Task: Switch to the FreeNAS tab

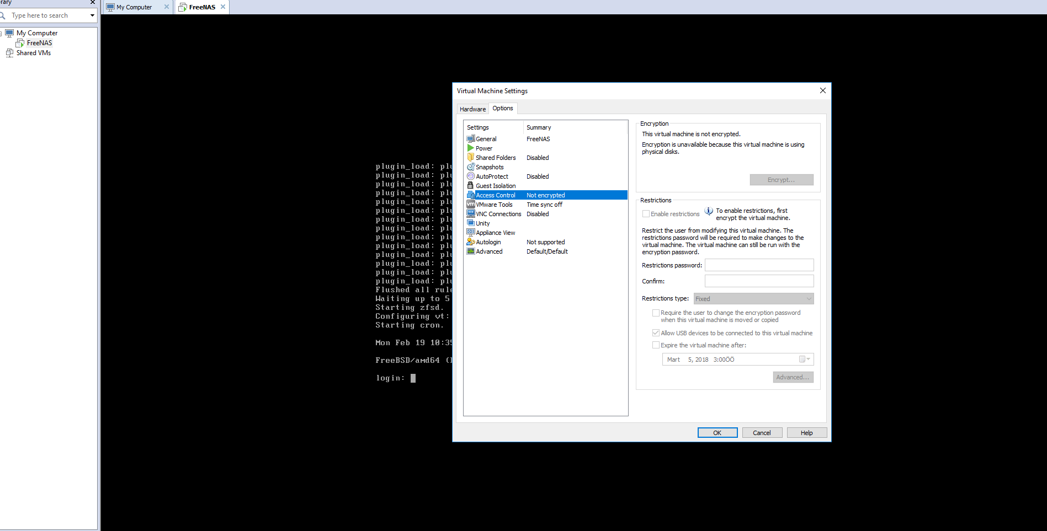Action: pyautogui.click(x=202, y=7)
